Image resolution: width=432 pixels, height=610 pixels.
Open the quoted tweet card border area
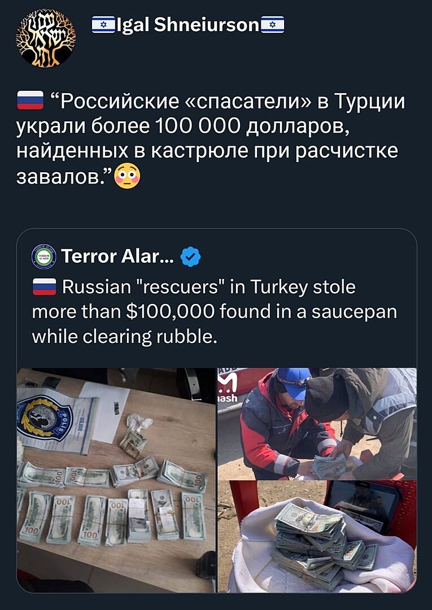pyautogui.click(x=217, y=411)
